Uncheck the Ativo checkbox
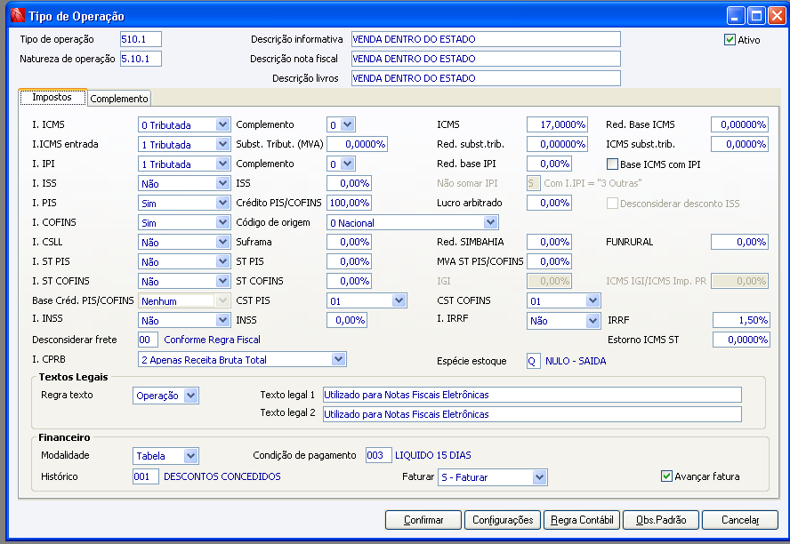Screen dimensions: 790x544 click(x=730, y=40)
